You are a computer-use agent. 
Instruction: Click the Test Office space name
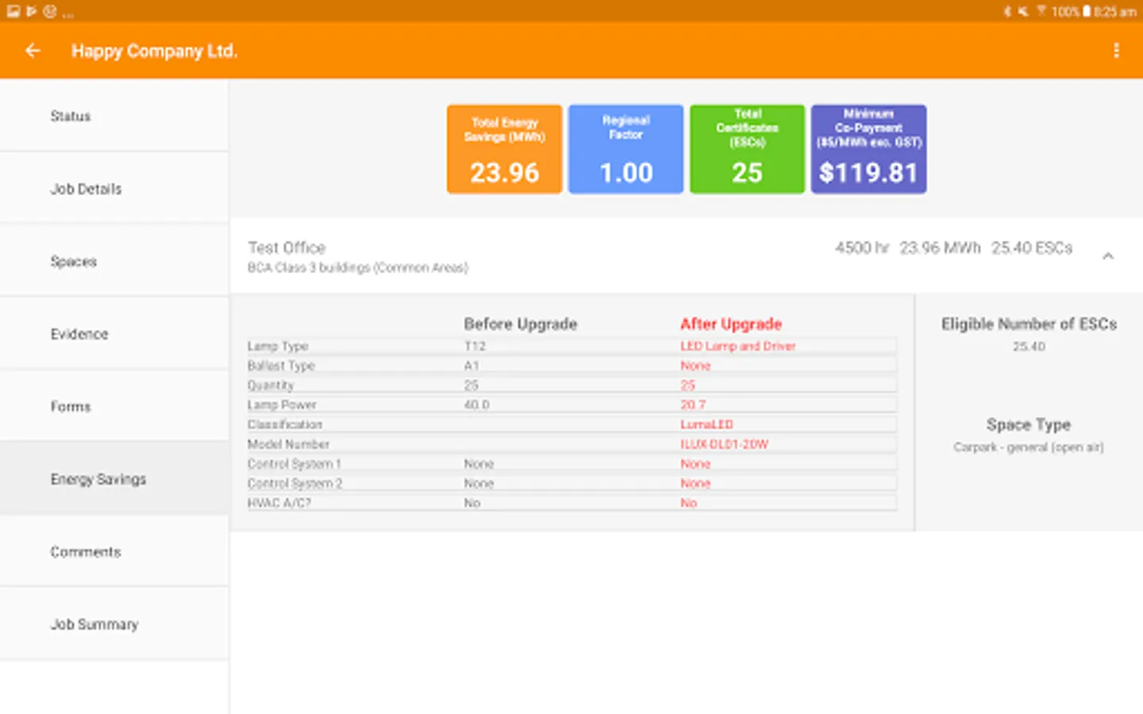click(287, 248)
